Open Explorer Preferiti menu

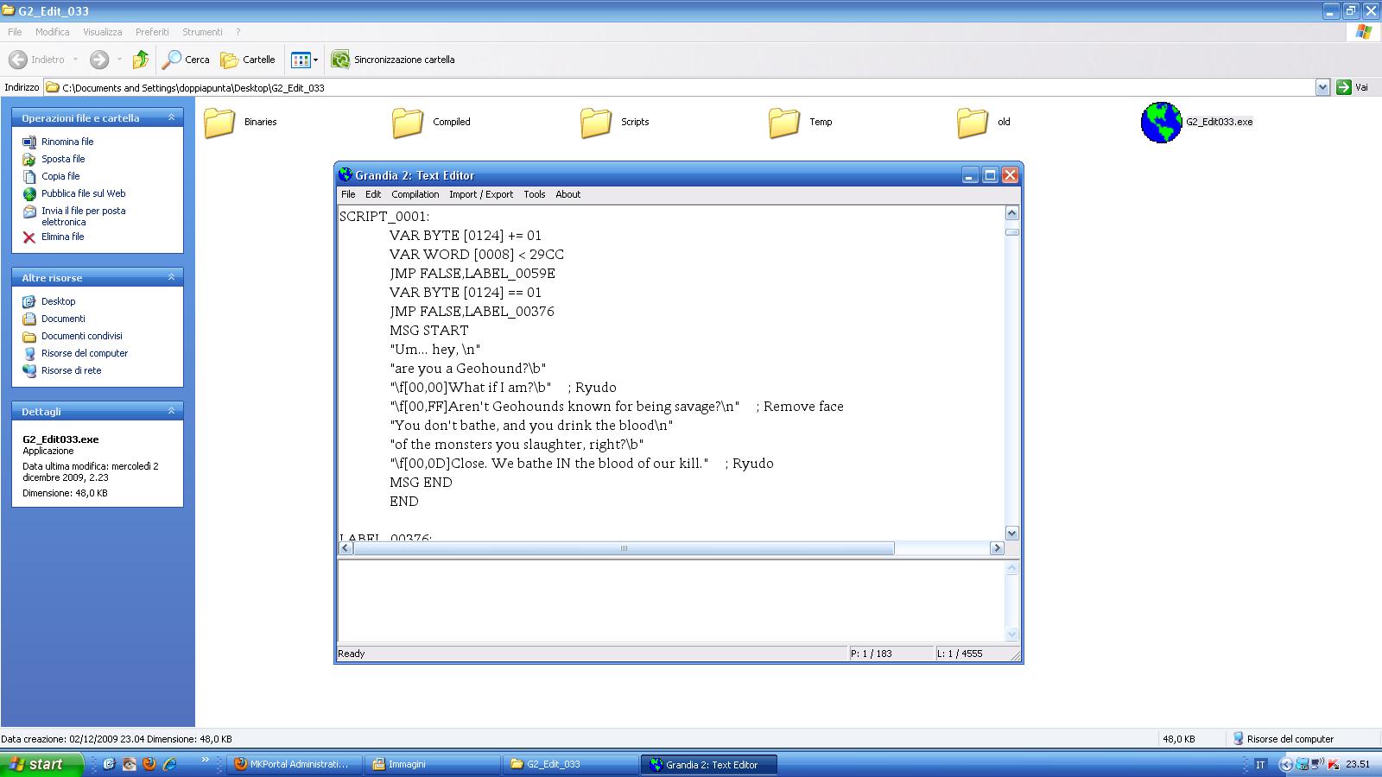pos(152,32)
